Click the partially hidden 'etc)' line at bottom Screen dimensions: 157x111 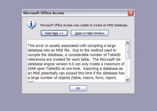coord(31,82)
